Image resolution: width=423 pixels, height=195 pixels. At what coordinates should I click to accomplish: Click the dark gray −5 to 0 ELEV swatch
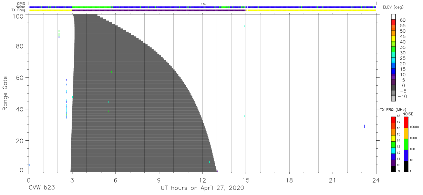pyautogui.click(x=393, y=88)
